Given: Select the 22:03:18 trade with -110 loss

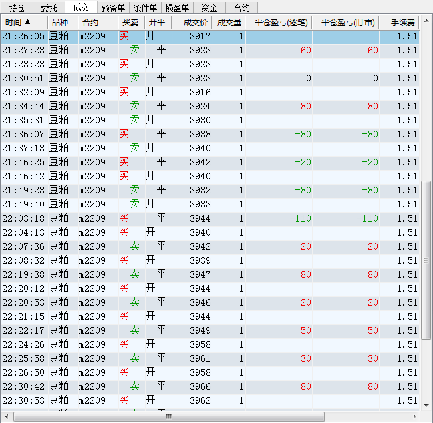Looking at the screenshot, I should [200, 218].
